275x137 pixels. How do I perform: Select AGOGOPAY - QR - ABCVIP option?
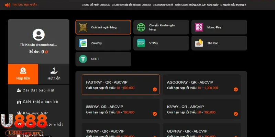pos(201,85)
